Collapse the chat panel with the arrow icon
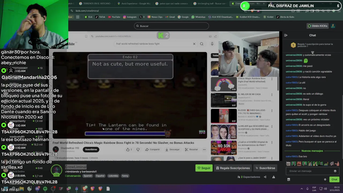Screen dimensions: 343x193 [x=286, y=35]
